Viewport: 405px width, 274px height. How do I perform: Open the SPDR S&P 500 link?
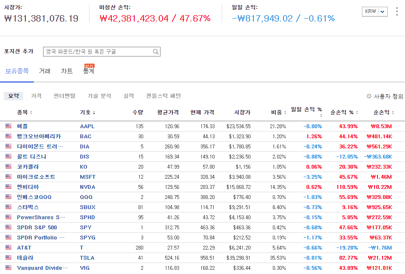[37, 227]
